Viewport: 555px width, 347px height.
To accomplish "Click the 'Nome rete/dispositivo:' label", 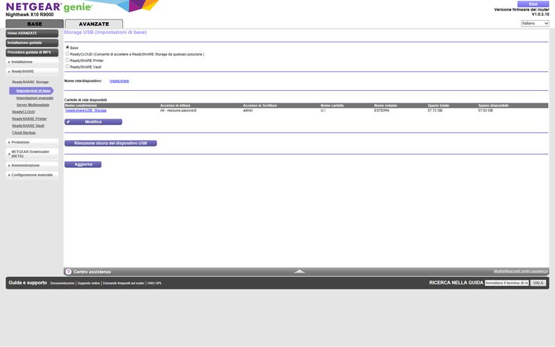I will tap(83, 81).
